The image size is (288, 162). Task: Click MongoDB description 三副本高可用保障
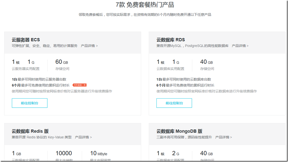coord(184,137)
